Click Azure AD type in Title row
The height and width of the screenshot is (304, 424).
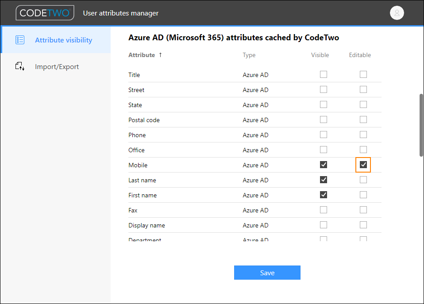255,75
